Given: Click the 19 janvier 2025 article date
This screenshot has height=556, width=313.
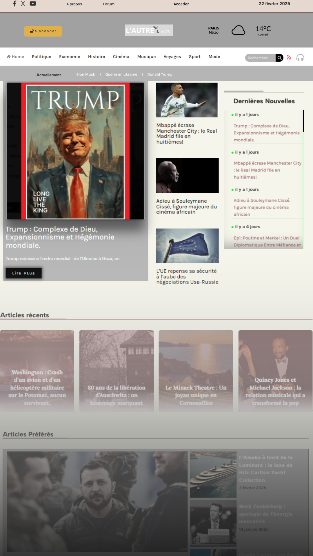Looking at the screenshot, I should [254, 529].
